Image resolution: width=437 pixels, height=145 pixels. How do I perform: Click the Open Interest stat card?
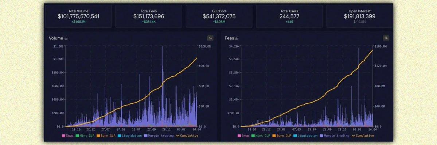coord(359,16)
